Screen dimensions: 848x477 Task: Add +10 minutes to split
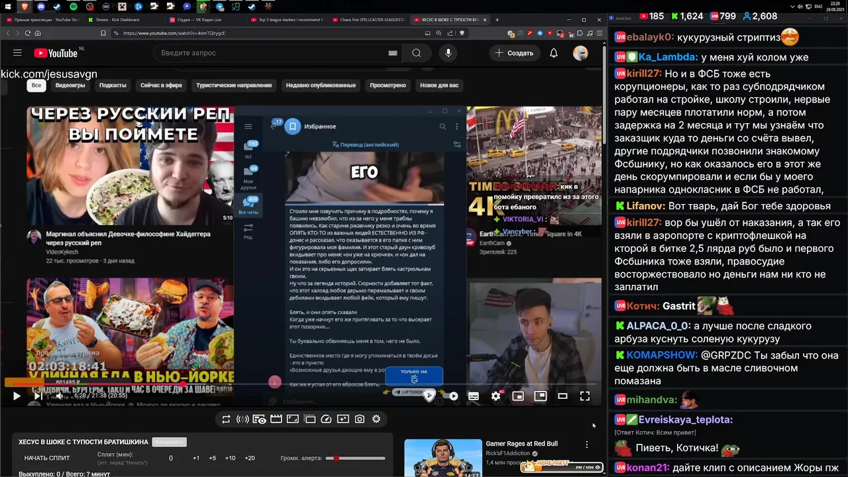coord(230,458)
